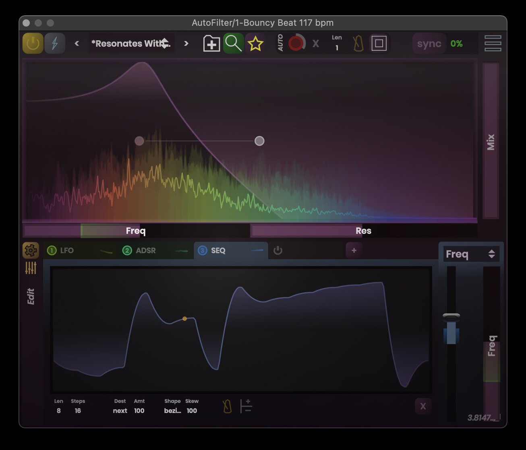Select the focus/window icon next to the metronome
Screen dimensions: 526x450
tap(379, 43)
